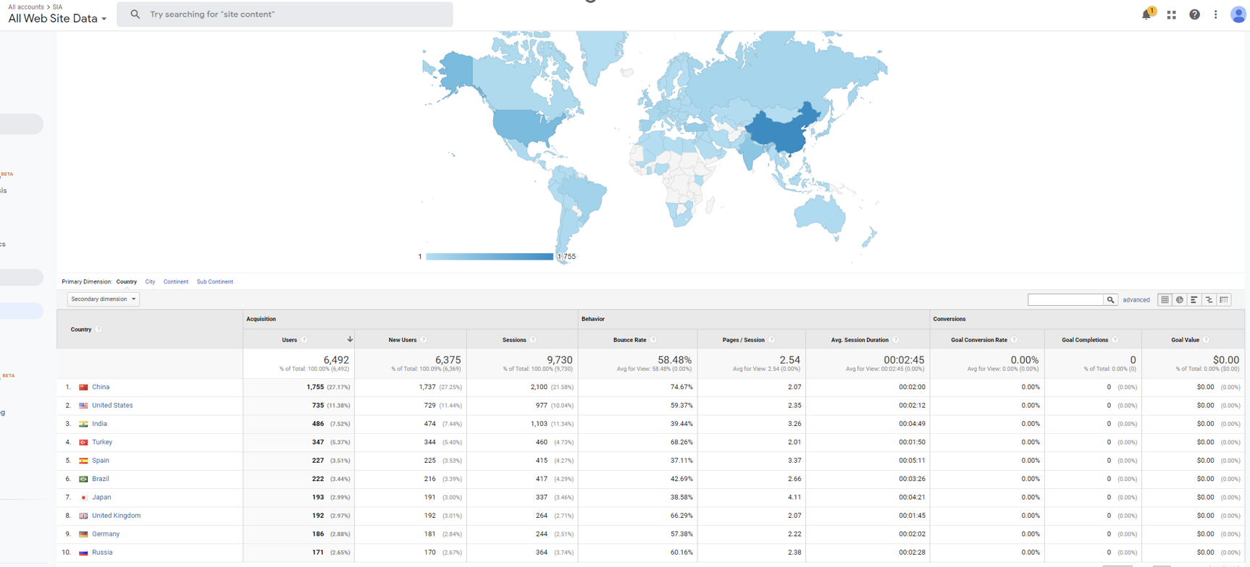Switch to the comparison view icon
Screen dimensions: 1250x567
coord(1209,299)
